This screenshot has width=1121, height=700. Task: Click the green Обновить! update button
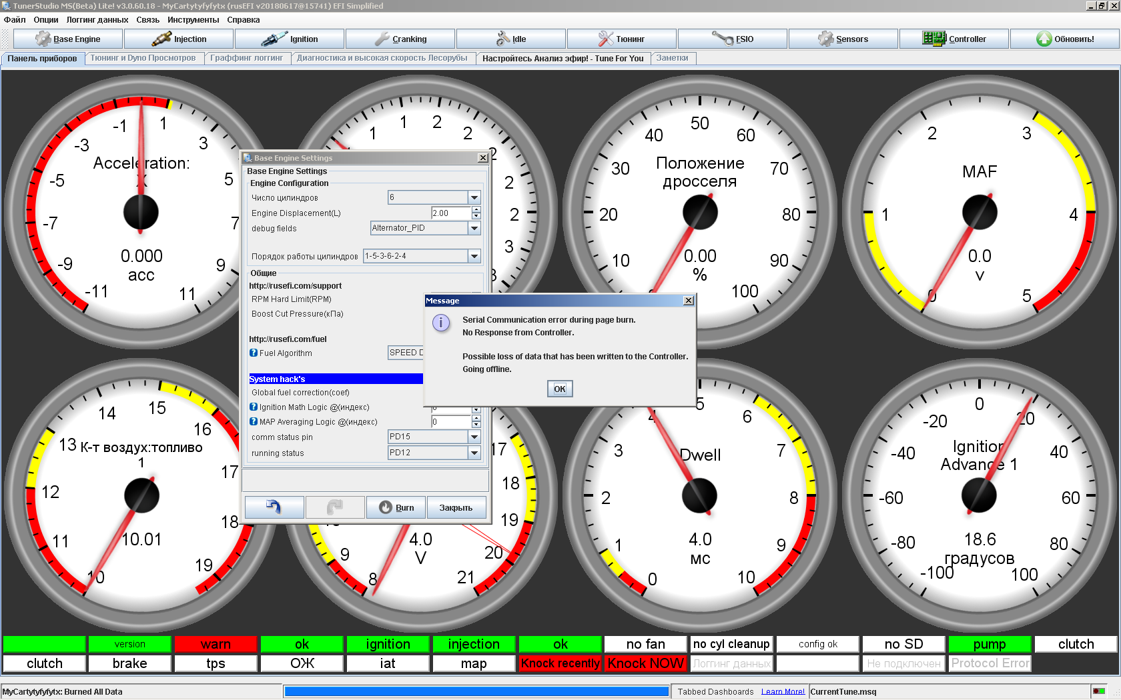point(1064,39)
